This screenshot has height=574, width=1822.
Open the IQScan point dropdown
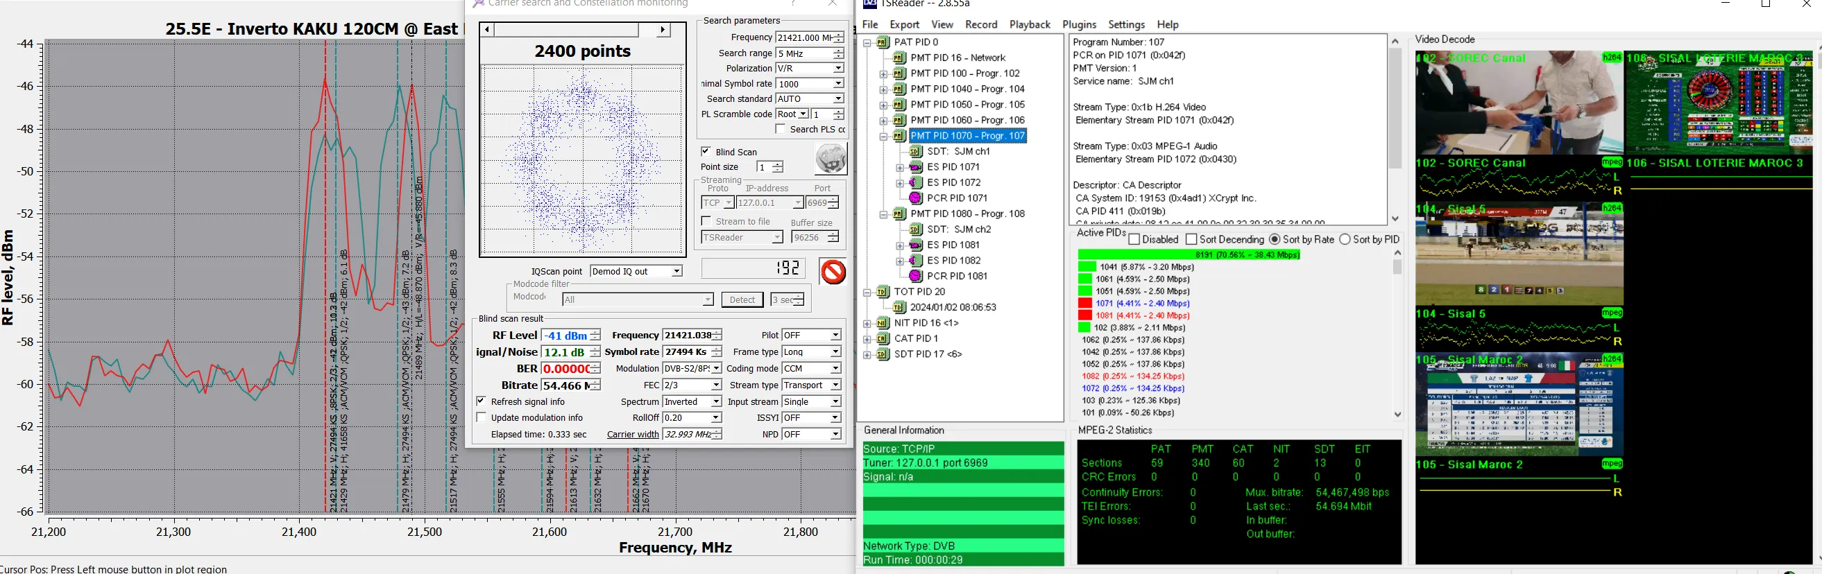click(x=676, y=272)
